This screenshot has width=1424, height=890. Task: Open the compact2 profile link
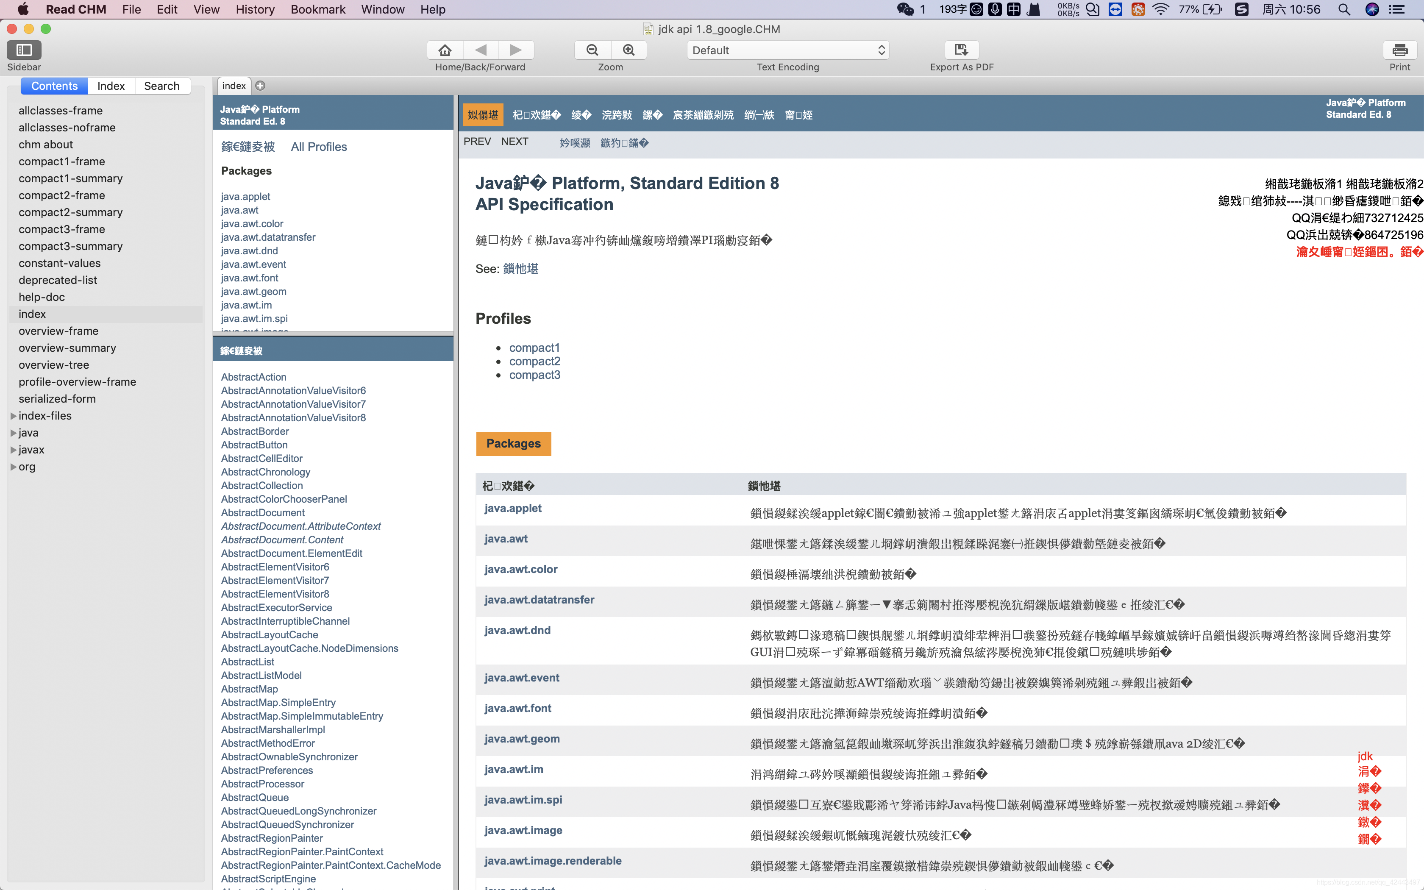coord(534,362)
